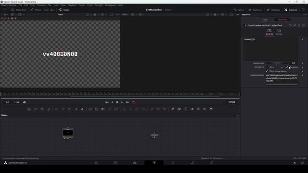Image resolution: width=308 pixels, height=173 pixels.
Task: Lock the TextScramble modifier controls
Action: pos(299,25)
